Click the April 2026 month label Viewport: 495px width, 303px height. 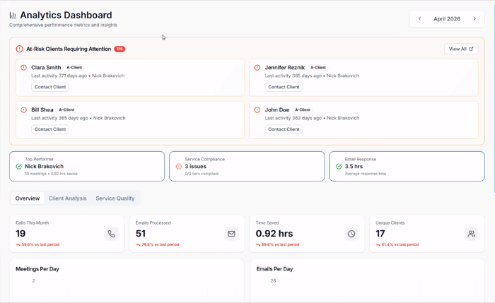click(447, 18)
